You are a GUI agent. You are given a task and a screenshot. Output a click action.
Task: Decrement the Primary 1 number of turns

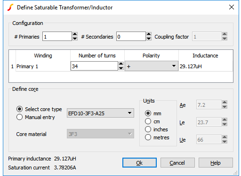(x=121, y=68)
